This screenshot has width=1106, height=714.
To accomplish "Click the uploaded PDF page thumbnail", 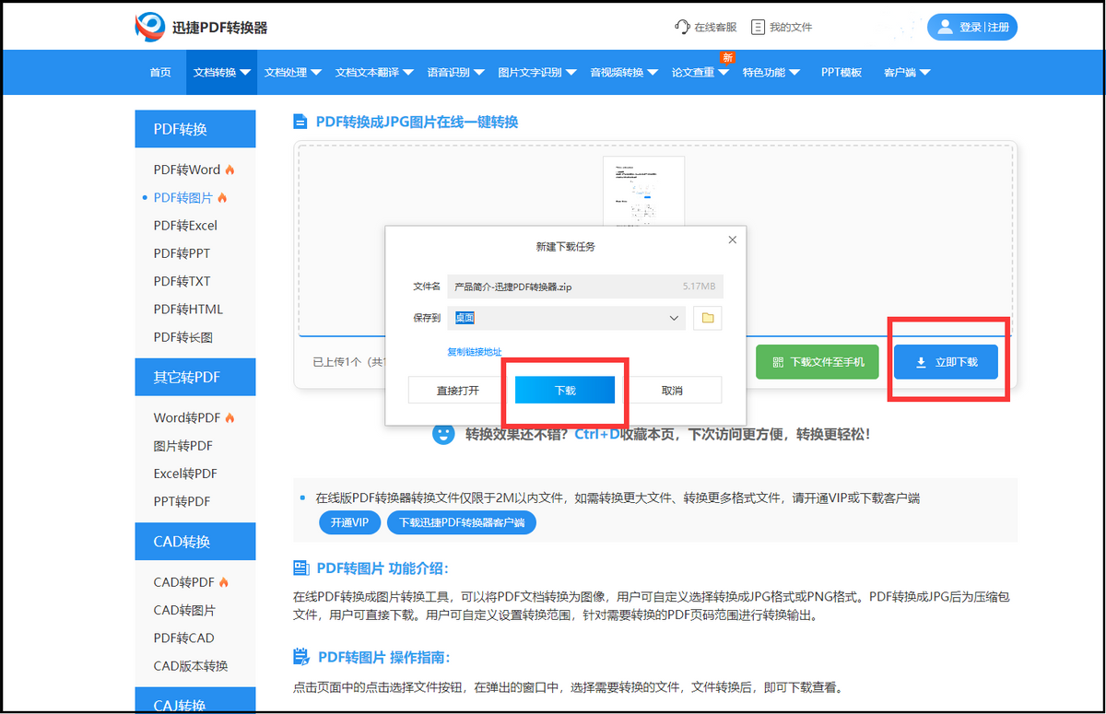I will pos(643,191).
